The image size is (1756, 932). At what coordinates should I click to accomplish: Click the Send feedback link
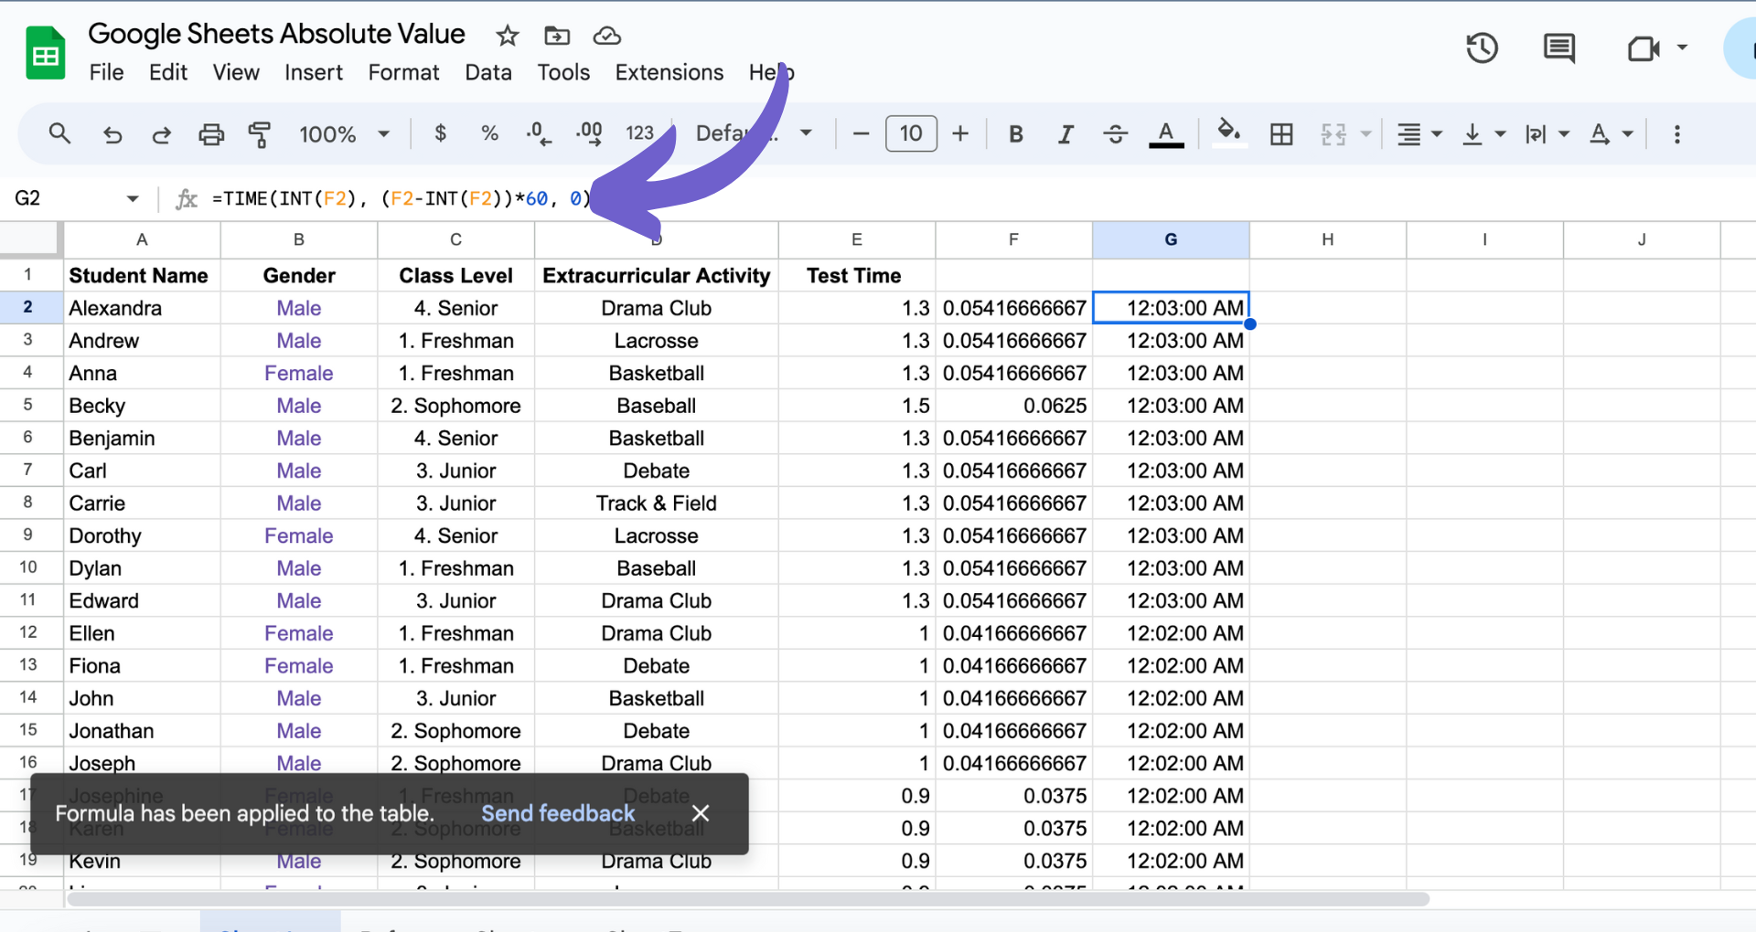[558, 813]
